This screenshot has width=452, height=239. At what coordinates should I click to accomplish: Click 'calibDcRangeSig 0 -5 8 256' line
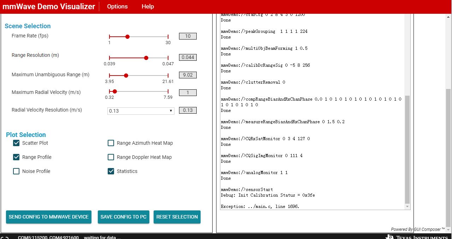265,65
